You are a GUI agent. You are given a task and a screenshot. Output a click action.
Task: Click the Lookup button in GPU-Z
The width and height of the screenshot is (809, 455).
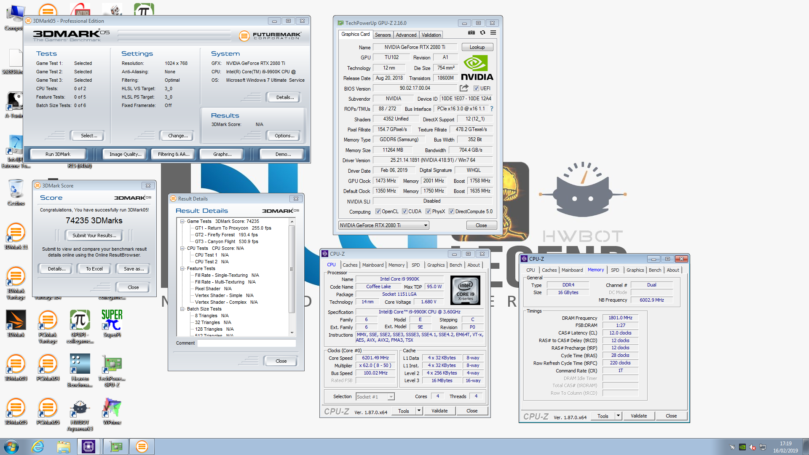pyautogui.click(x=477, y=47)
